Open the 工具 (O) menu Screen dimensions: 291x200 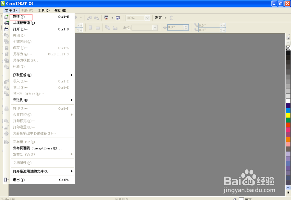coord(44,10)
